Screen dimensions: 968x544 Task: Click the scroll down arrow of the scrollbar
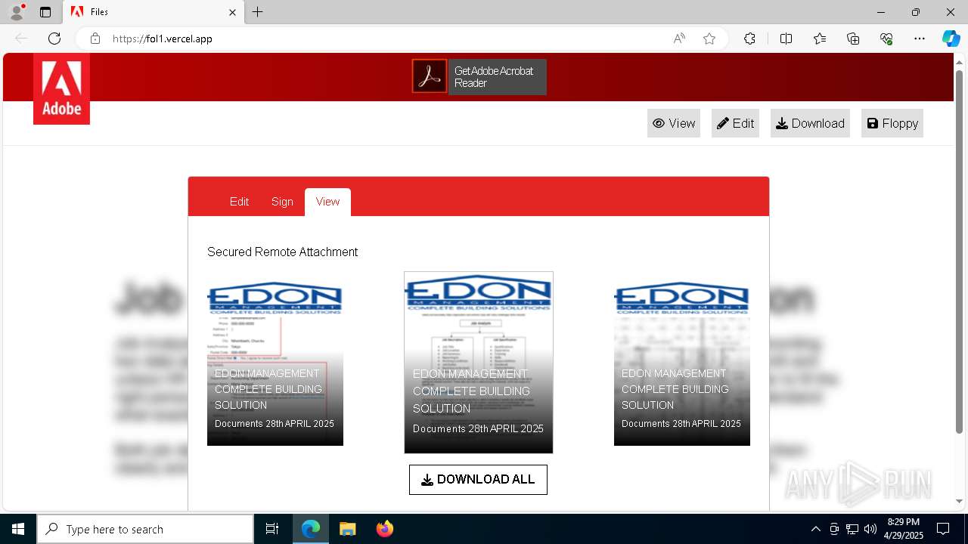click(960, 501)
